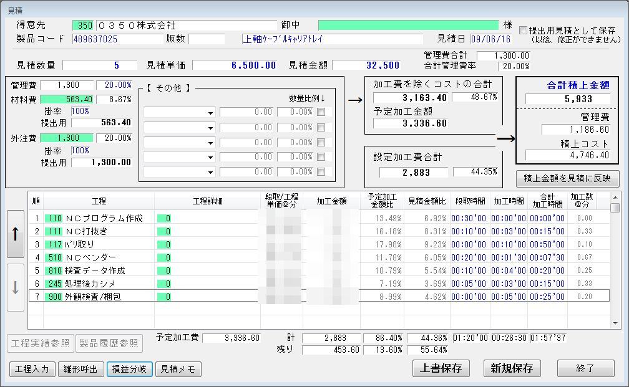Select row 4 NCベンダー process
The image size is (629, 387).
(100, 257)
